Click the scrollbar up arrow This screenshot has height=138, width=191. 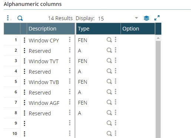coord(158,38)
